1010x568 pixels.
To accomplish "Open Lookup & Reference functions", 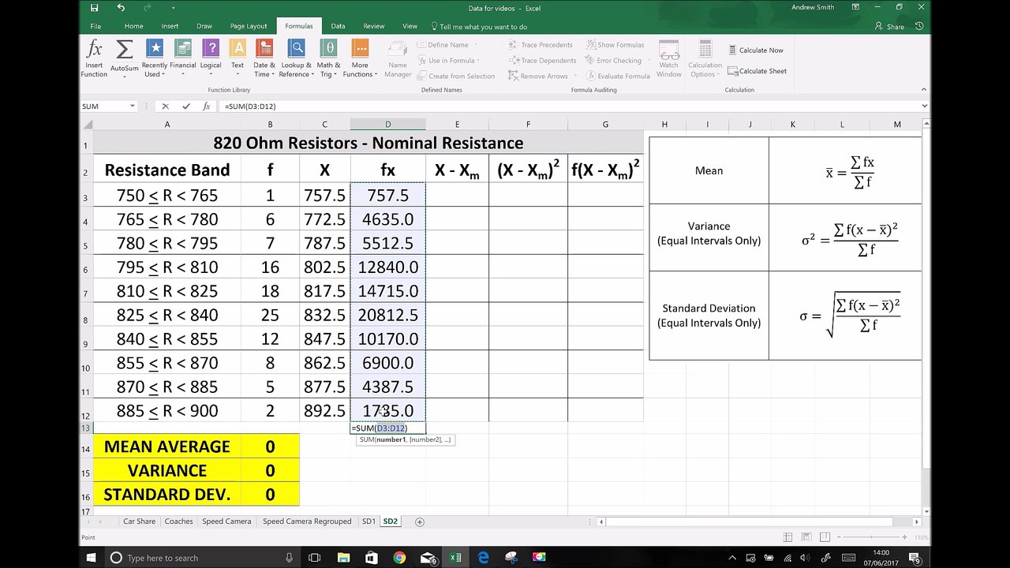I will pos(296,58).
